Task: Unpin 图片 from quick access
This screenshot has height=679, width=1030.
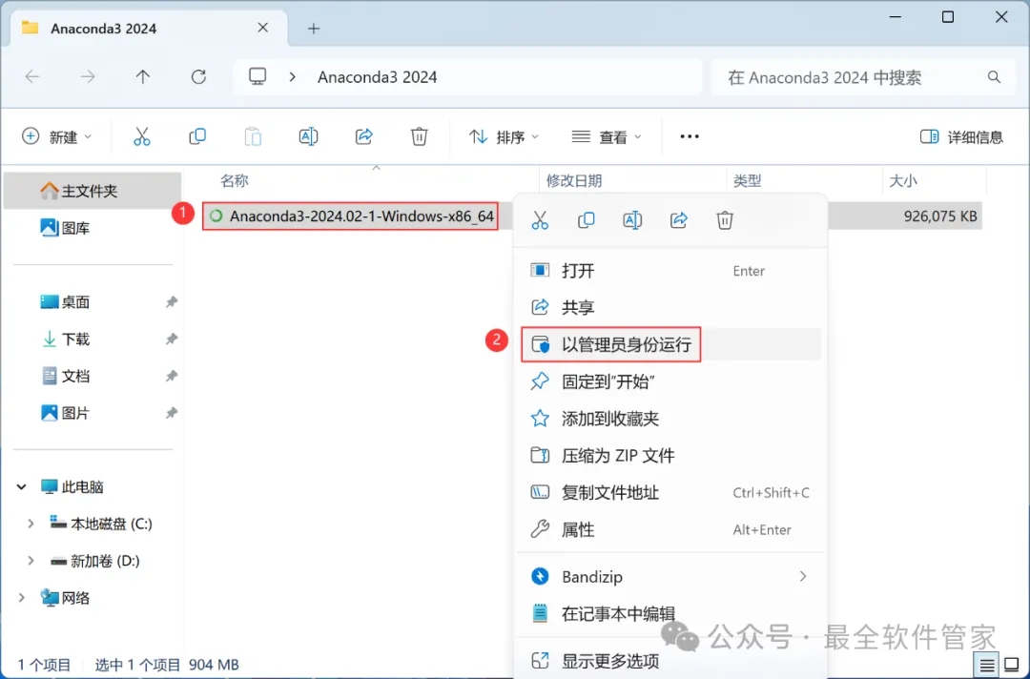Action: pos(172,413)
